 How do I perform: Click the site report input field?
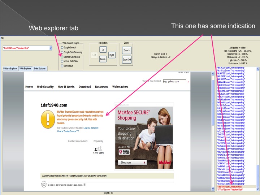point(174,81)
